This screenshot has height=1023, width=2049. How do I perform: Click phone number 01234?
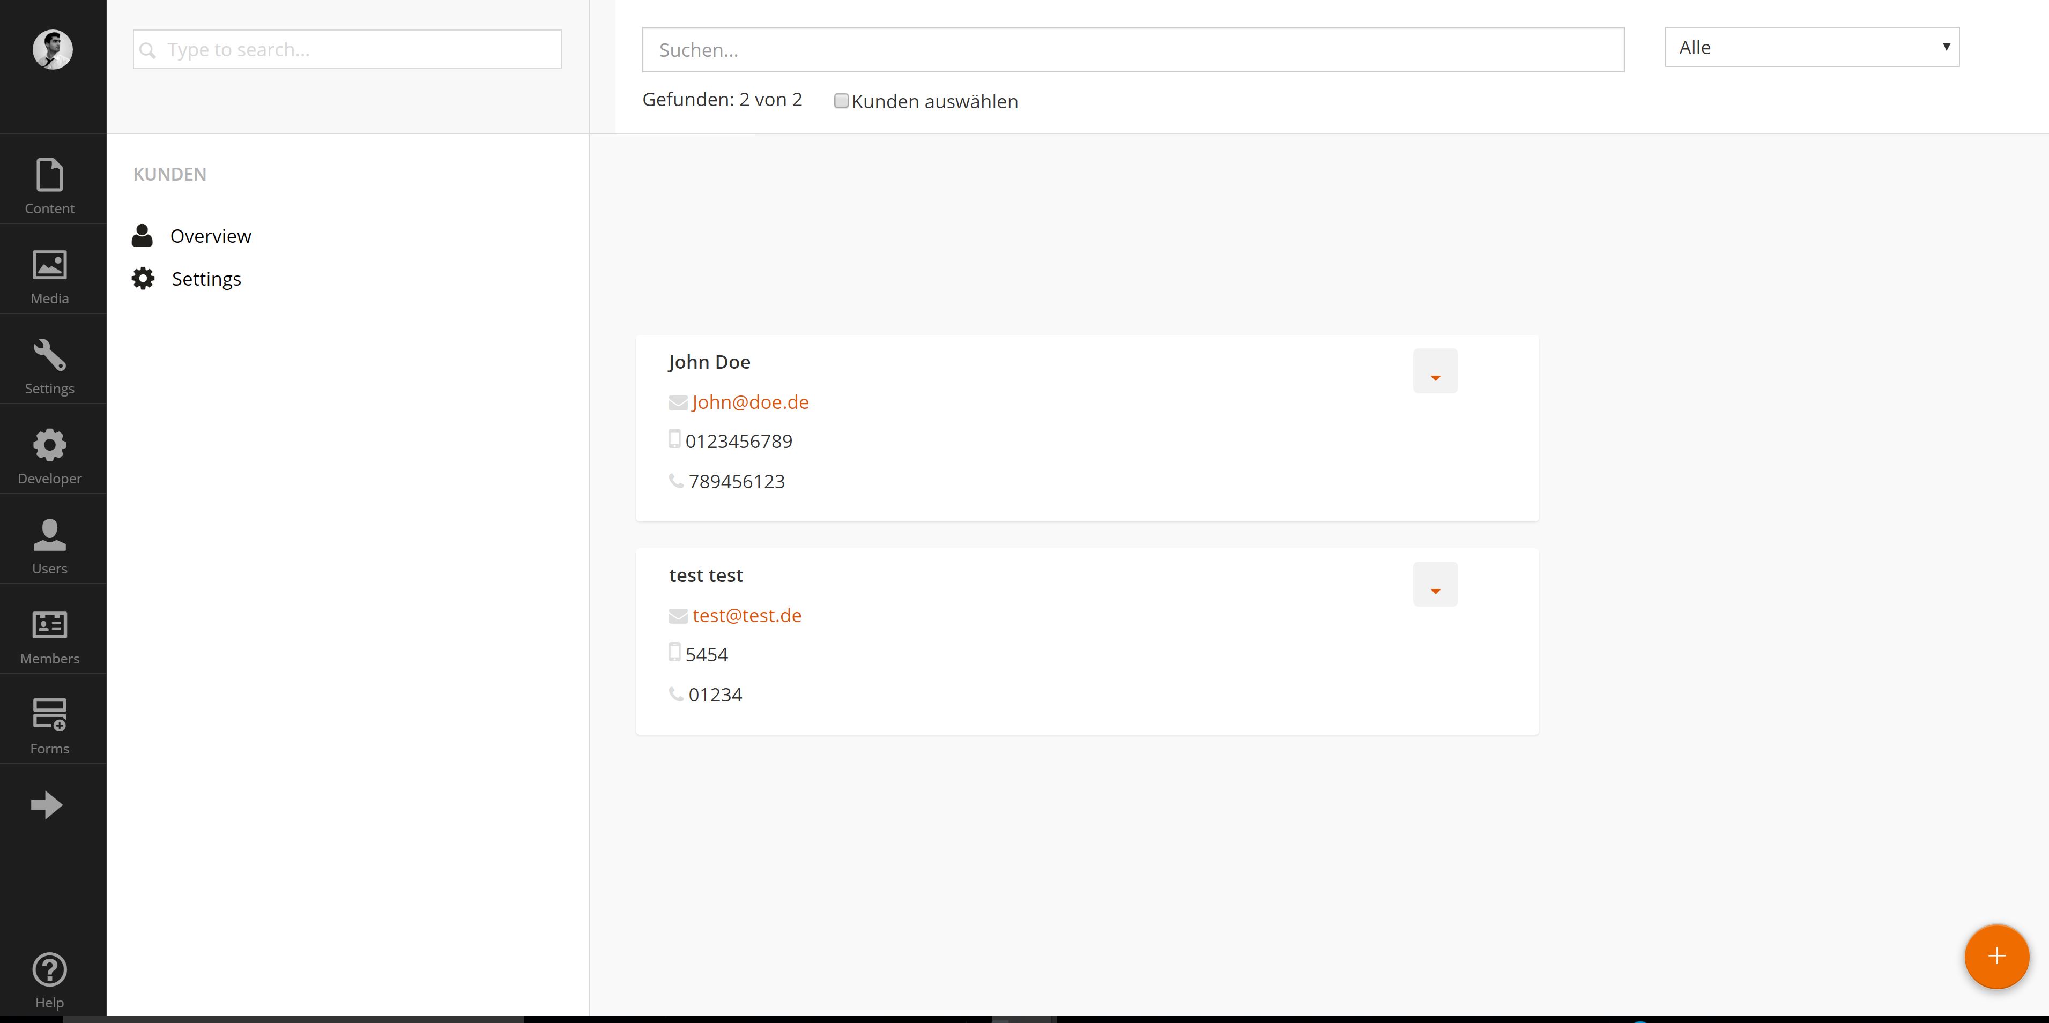[x=715, y=695]
